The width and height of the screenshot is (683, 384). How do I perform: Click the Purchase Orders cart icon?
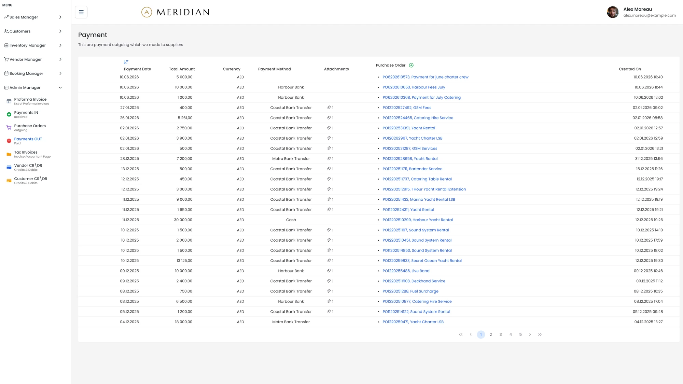pos(9,128)
